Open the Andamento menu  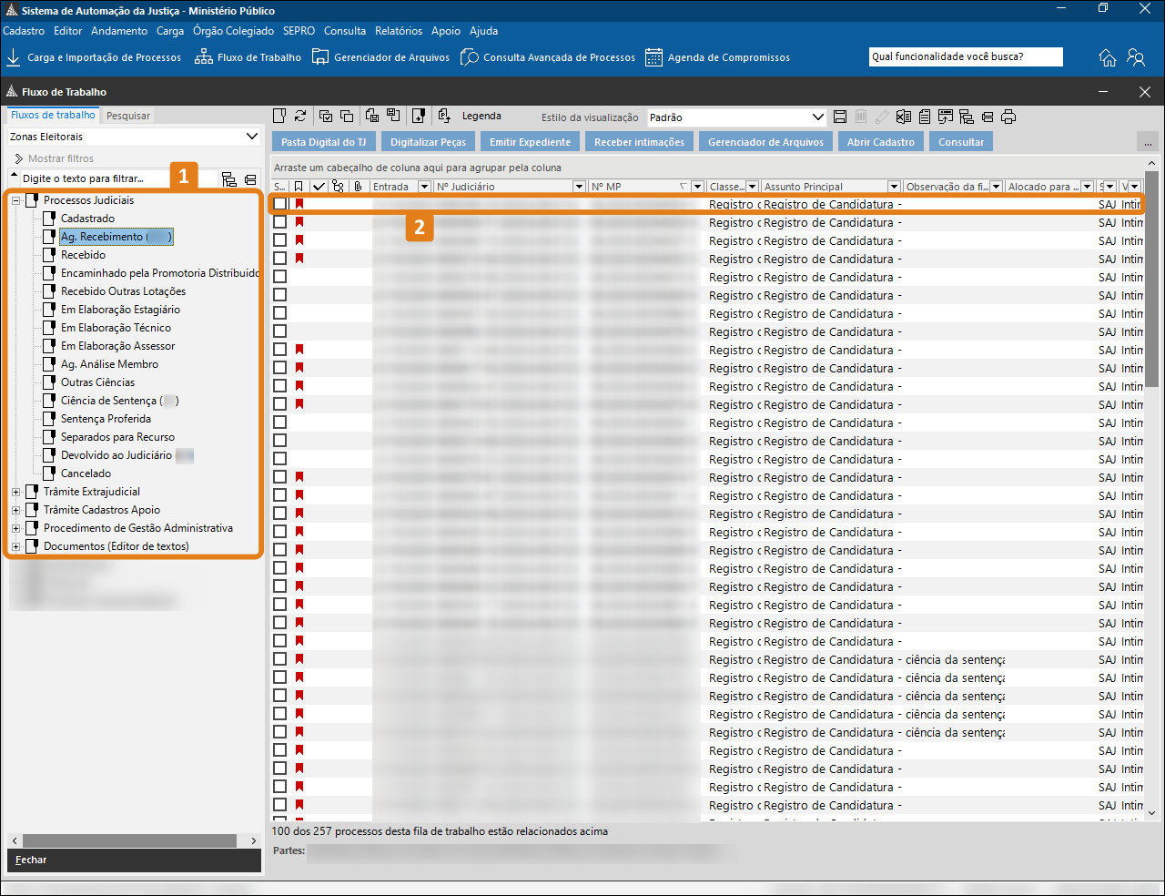point(119,31)
